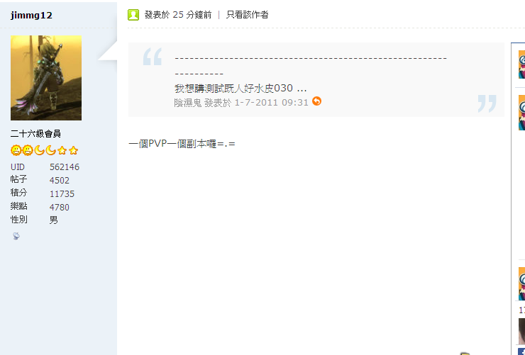The width and height of the screenshot is (525, 355).
Task: Click the last star rank icon
Action: coord(74,150)
